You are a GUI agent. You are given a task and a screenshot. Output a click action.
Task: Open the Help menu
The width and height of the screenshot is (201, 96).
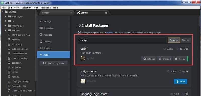tap(55, 8)
